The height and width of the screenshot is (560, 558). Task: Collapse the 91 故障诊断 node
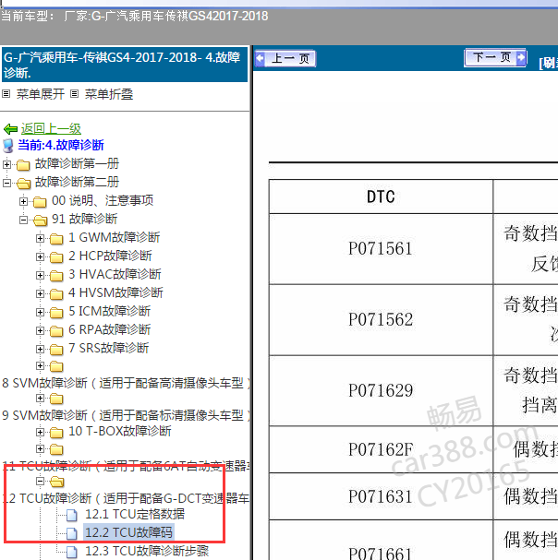tap(23, 220)
